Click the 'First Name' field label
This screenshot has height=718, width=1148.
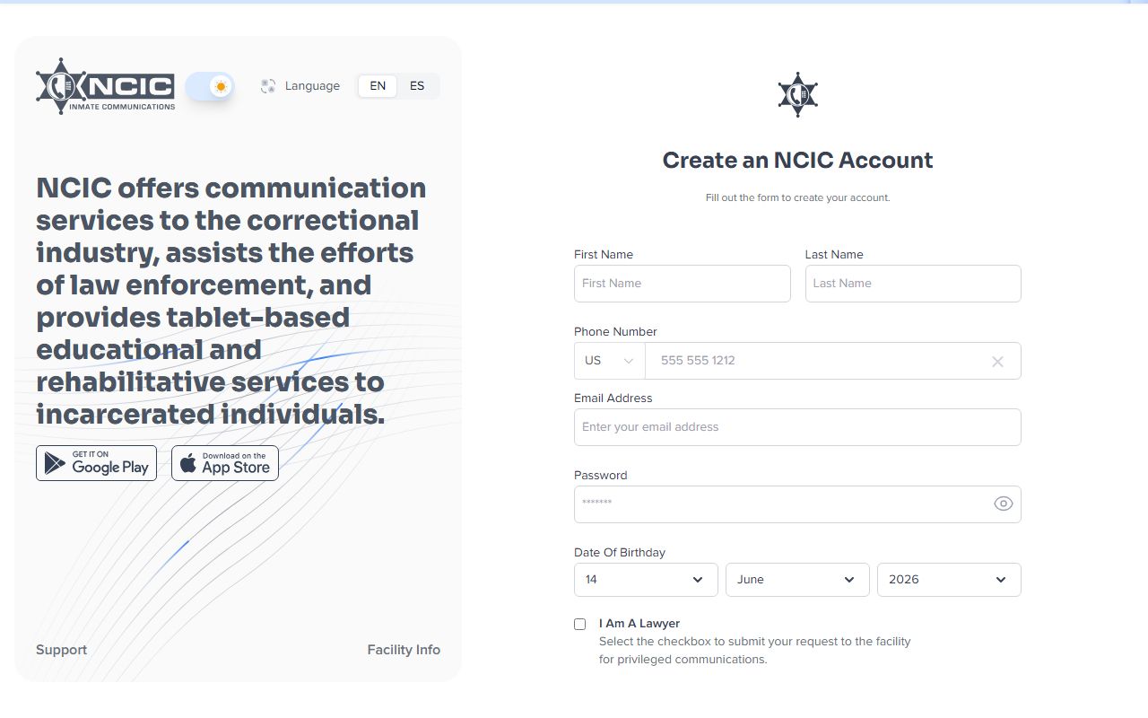604,255
